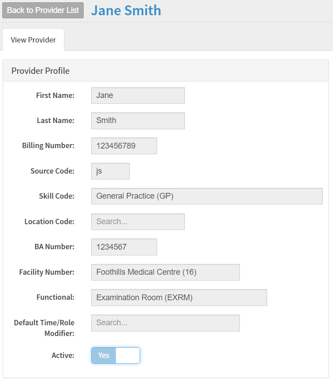Click the Provider Profile panel header

point(166,71)
